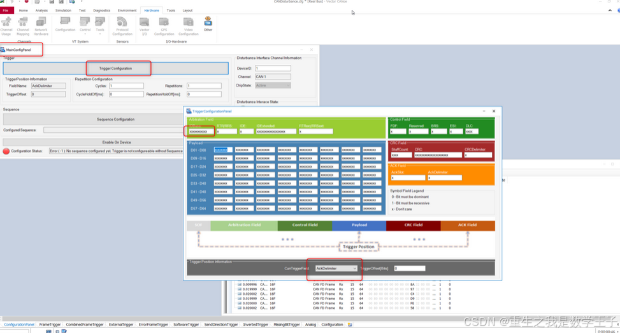Click the TriggerConfigurationPanel window icon
The height and width of the screenshot is (333, 620).
189,111
